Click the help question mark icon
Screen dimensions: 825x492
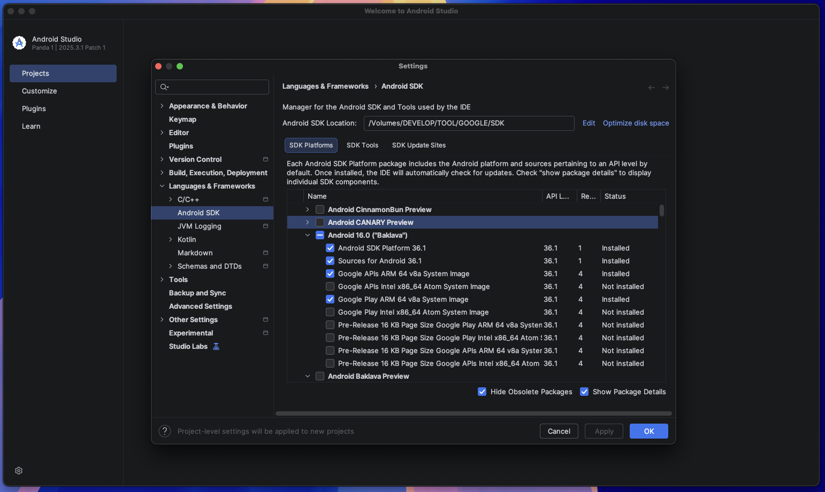(x=165, y=431)
